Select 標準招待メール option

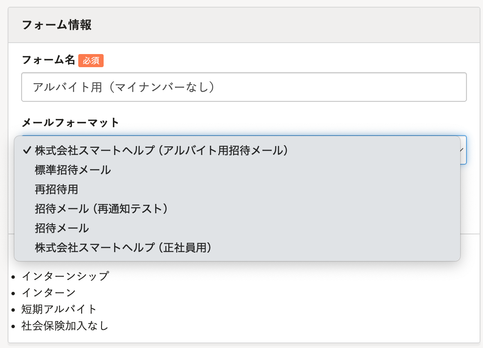click(73, 170)
